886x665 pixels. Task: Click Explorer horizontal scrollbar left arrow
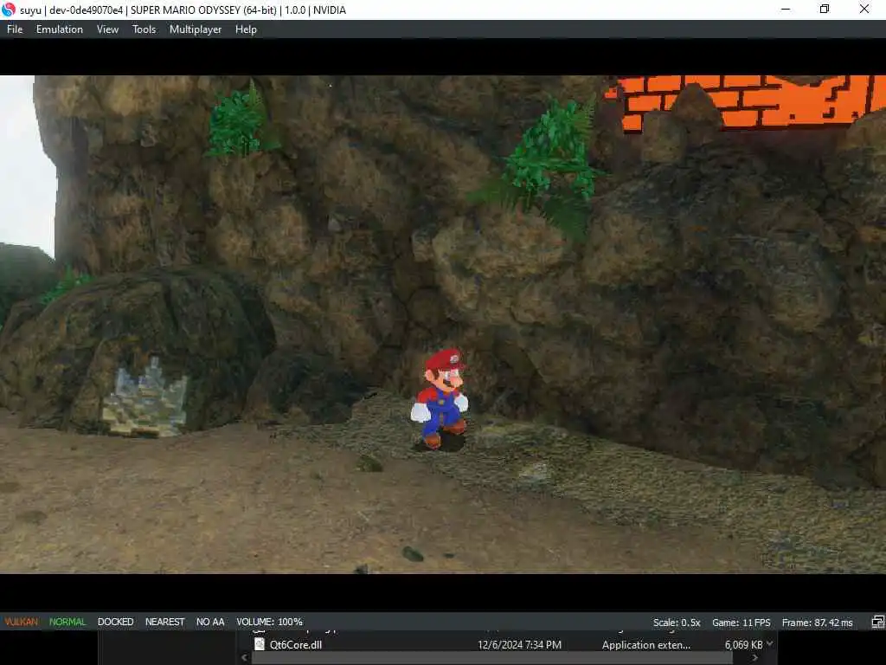pyautogui.click(x=244, y=658)
